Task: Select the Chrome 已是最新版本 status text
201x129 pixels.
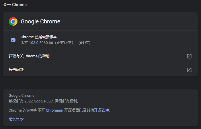Action: point(39,37)
